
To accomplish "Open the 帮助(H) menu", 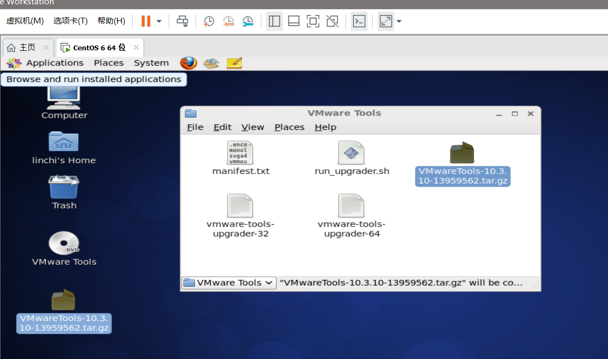I will coord(111,21).
